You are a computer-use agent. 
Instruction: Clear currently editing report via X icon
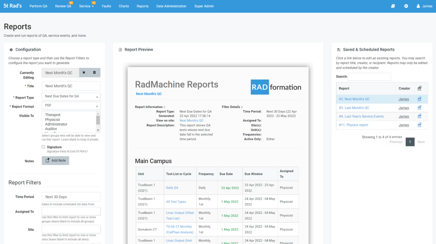coord(83,73)
